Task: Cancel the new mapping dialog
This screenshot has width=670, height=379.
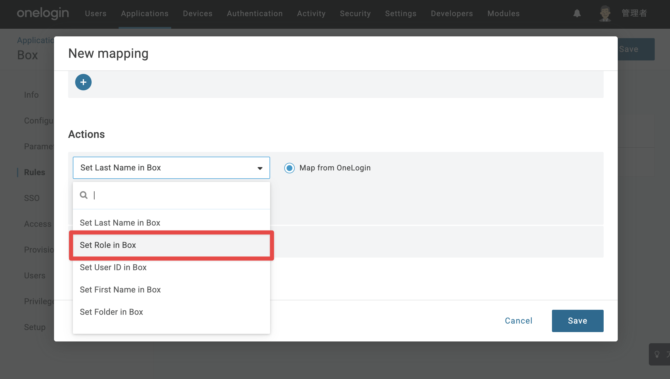Action: [519, 321]
